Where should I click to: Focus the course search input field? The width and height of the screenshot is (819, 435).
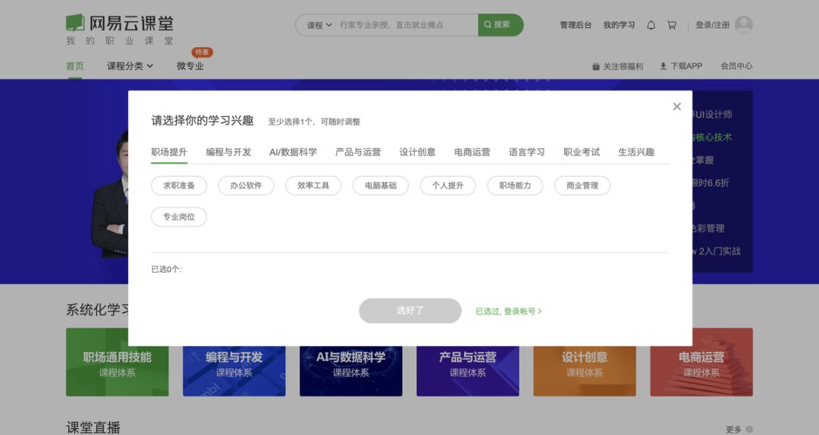(x=406, y=25)
